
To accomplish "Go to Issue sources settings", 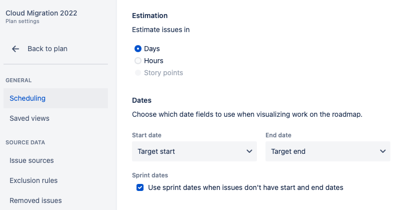I will tap(32, 160).
